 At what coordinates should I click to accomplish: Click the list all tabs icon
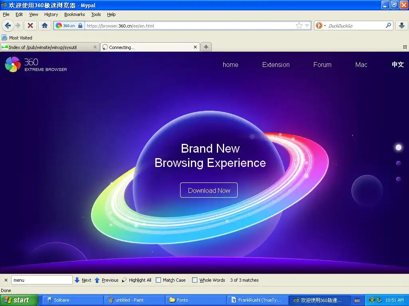405,47
